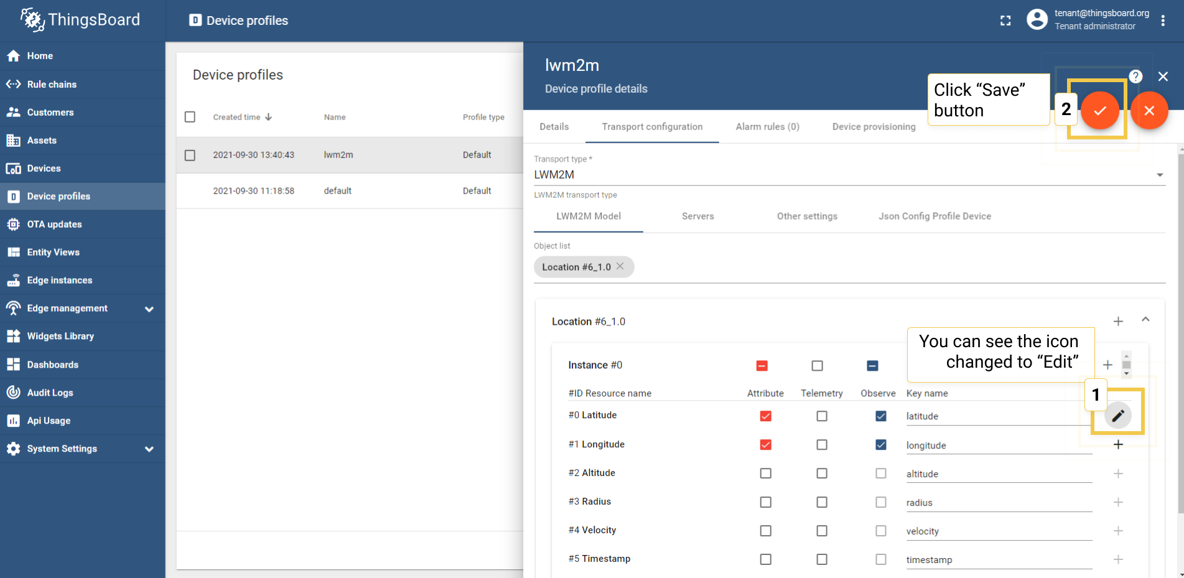Toggle Instance #0 all Telemetry checkbox
This screenshot has width=1184, height=578.
coord(818,366)
